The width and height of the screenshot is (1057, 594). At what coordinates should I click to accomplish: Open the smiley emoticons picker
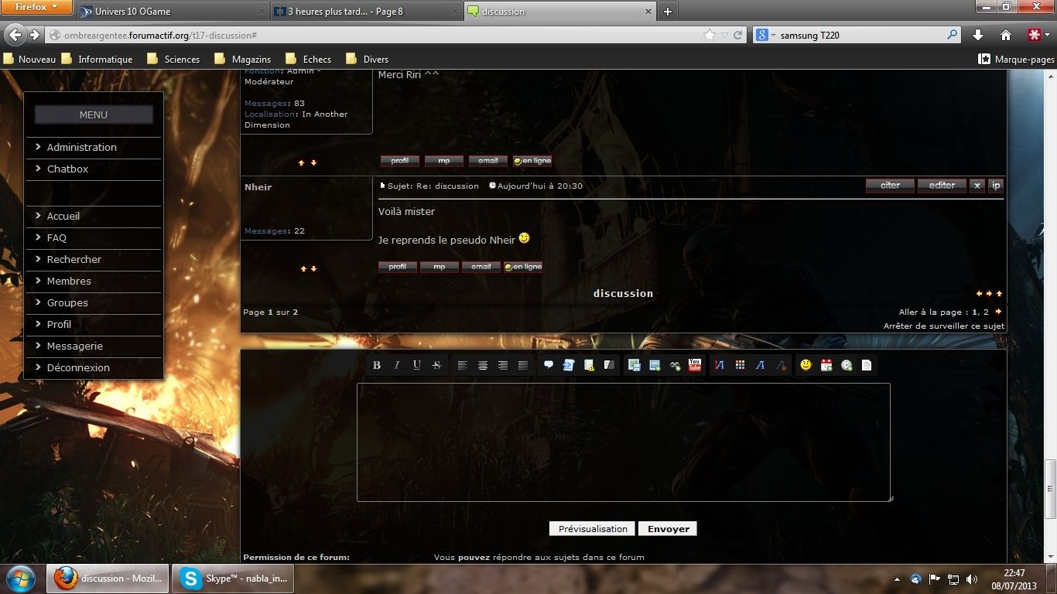806,365
